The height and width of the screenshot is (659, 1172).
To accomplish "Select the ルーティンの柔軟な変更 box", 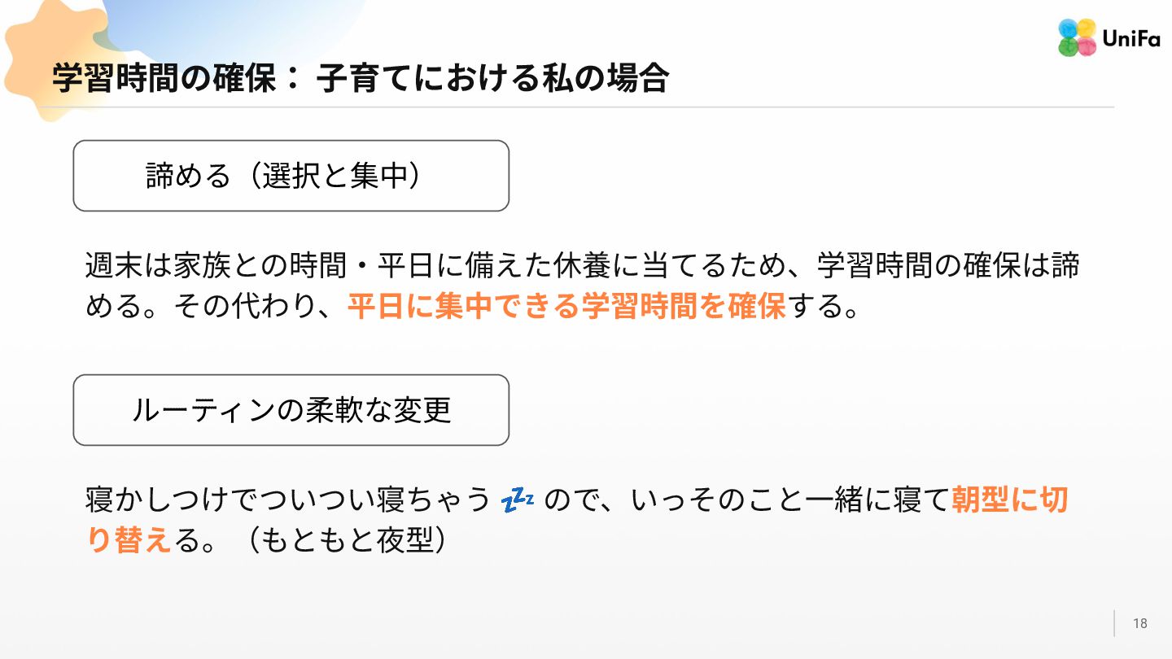I will (x=291, y=410).
